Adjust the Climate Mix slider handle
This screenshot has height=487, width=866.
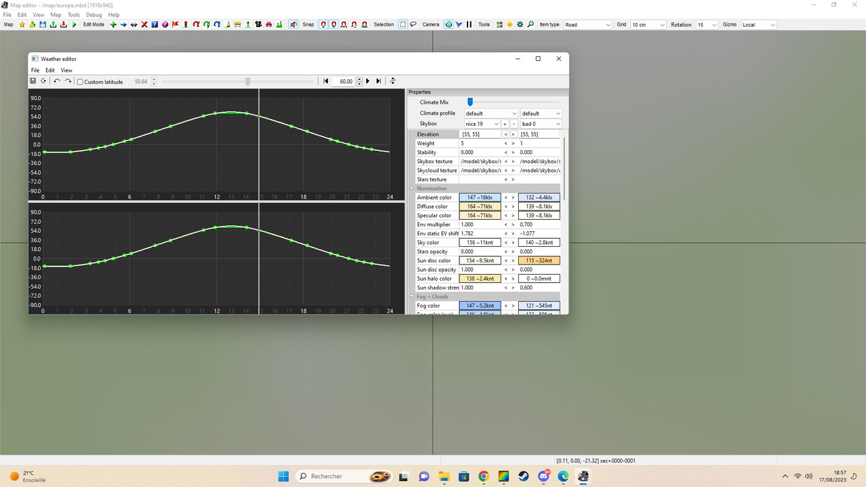click(470, 102)
